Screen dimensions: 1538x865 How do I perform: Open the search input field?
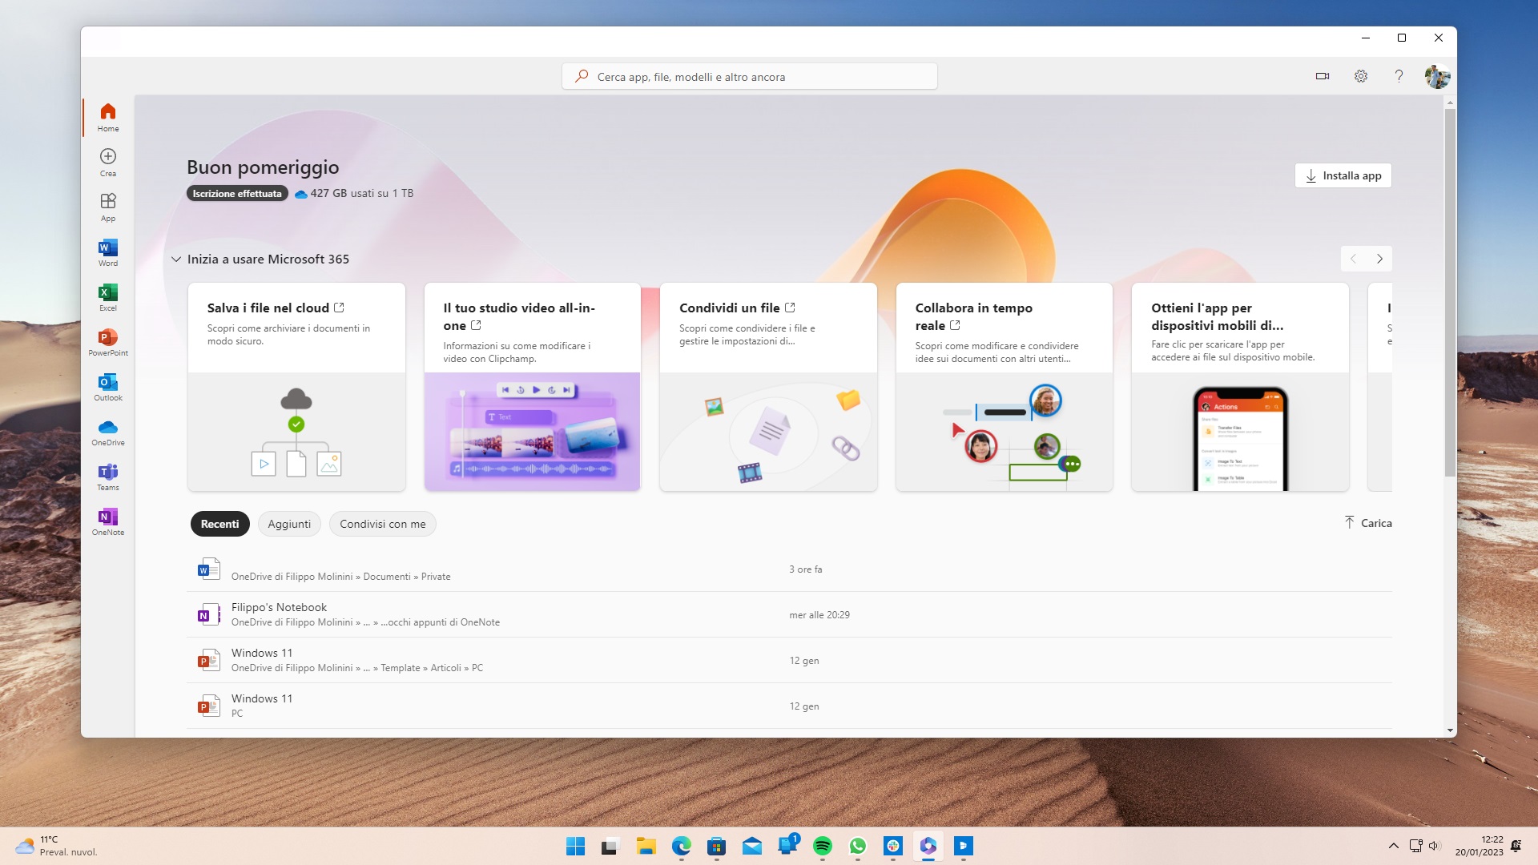pyautogui.click(x=750, y=76)
